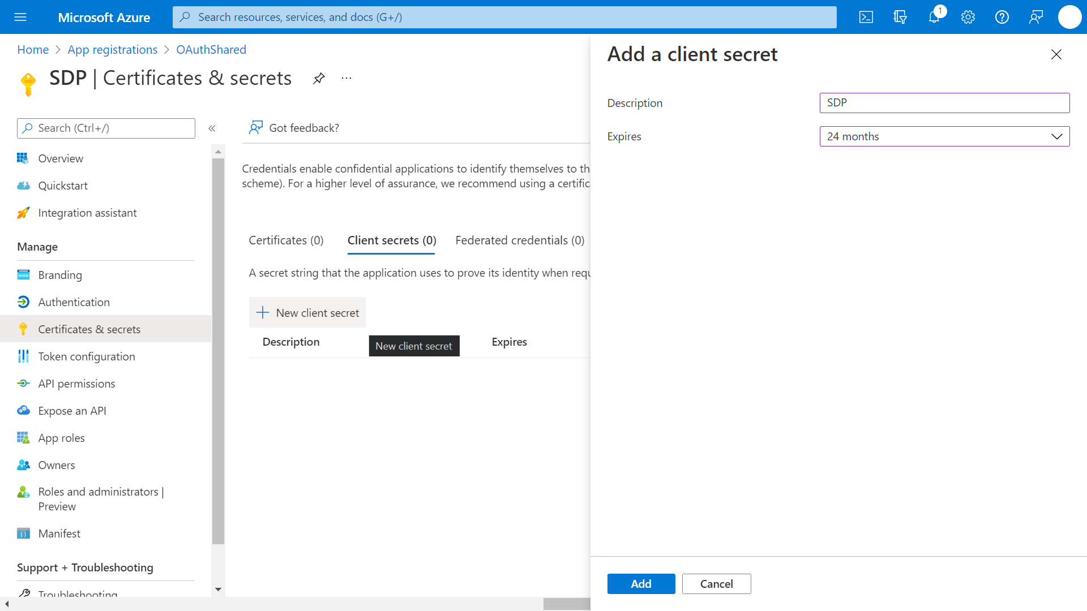Image resolution: width=1087 pixels, height=611 pixels.
Task: Switch to the Certificates (0) tab
Action: coord(286,240)
